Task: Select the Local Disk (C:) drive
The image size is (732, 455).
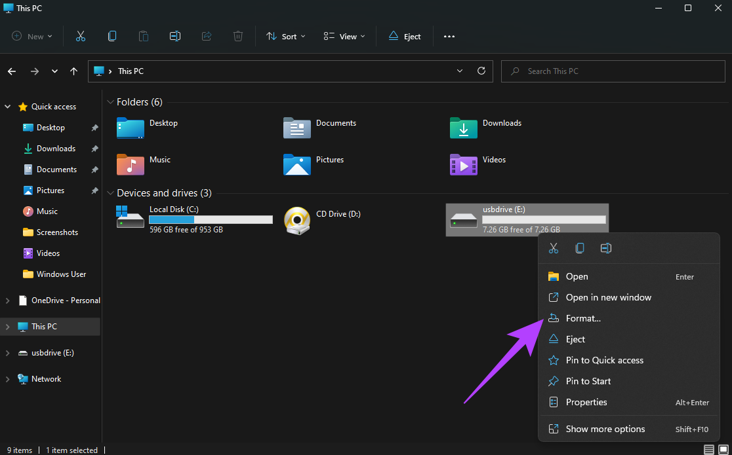Action: point(194,219)
